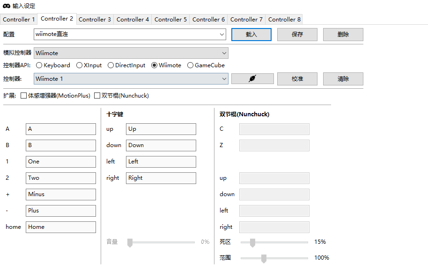This screenshot has width=428, height=269.
Task: Click the 清除 clear button
Action: click(343, 79)
